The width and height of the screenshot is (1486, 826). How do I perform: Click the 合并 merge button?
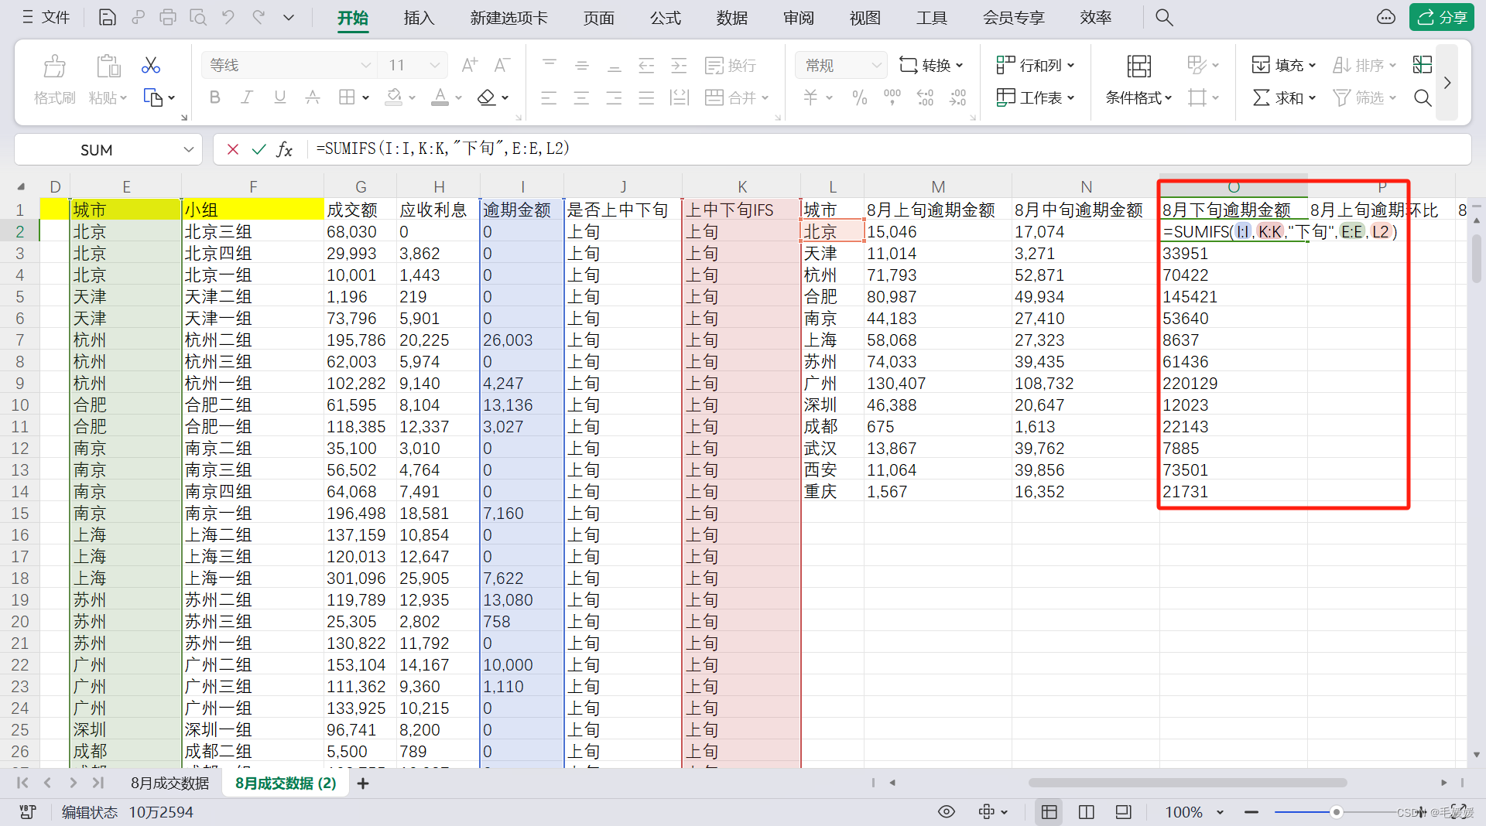[736, 97]
